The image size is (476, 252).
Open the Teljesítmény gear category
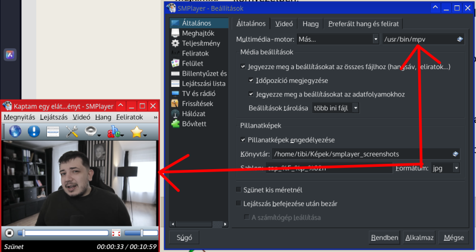[x=199, y=43]
